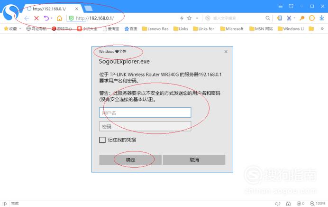The height and width of the screenshot is (207, 328).
Task: Click the lightning speed-mode icon
Action: point(182,18)
